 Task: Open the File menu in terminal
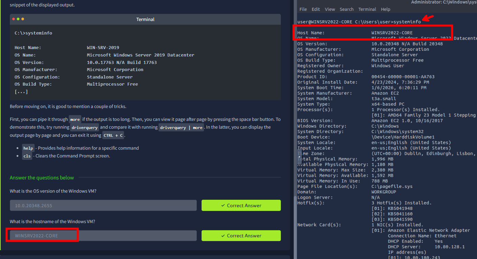(x=303, y=9)
